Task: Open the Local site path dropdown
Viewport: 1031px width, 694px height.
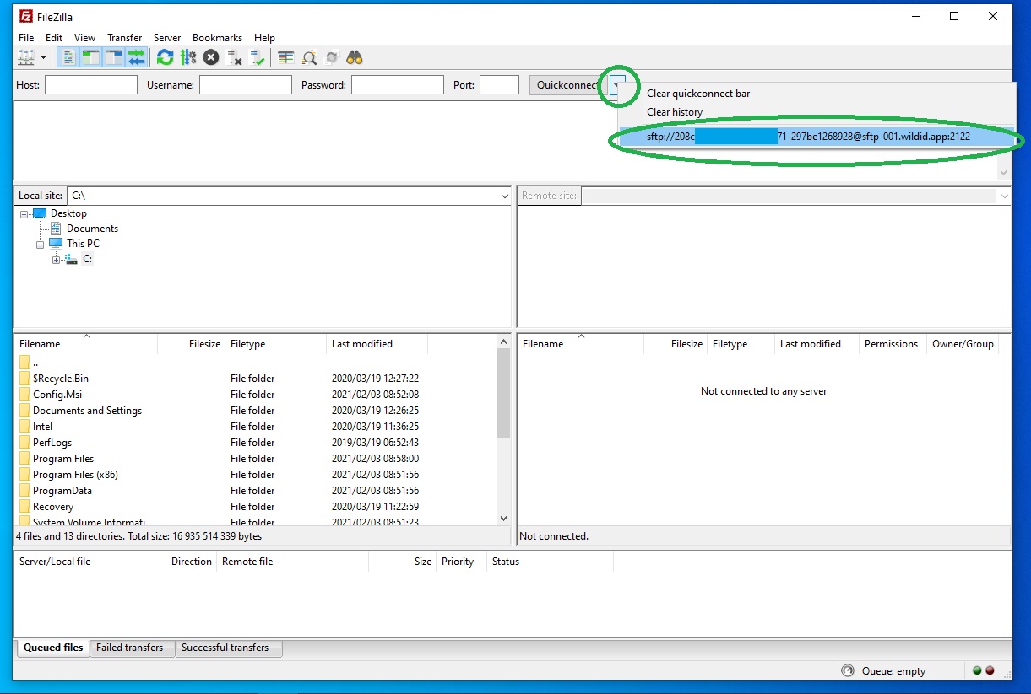Action: (x=504, y=196)
